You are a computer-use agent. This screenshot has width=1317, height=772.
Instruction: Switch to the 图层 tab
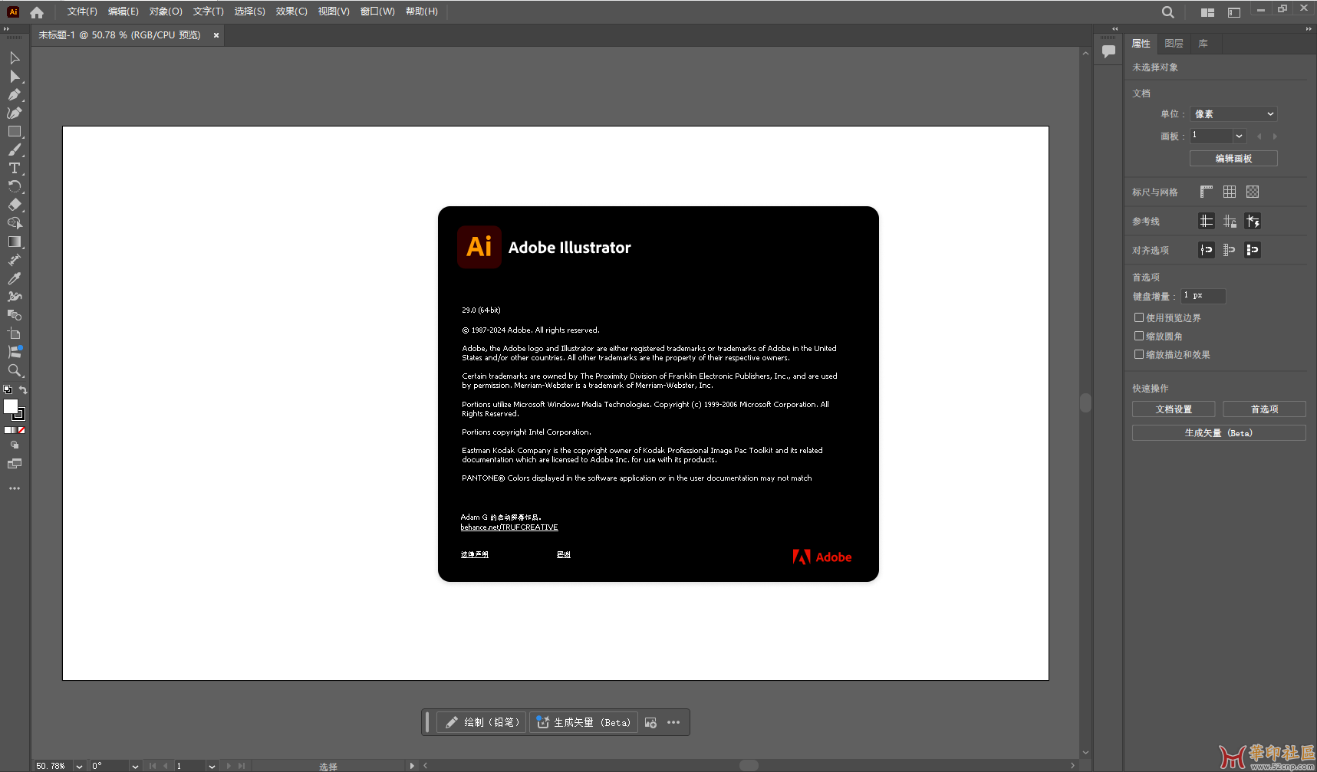tap(1174, 44)
